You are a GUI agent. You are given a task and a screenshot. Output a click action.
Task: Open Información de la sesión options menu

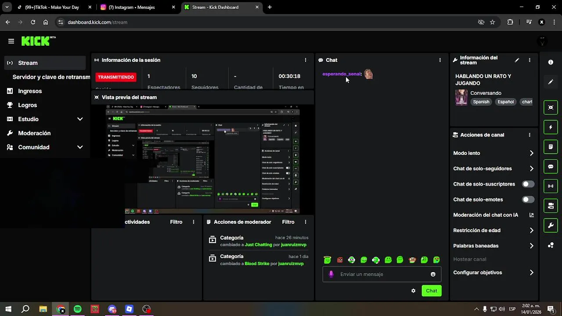click(x=306, y=60)
